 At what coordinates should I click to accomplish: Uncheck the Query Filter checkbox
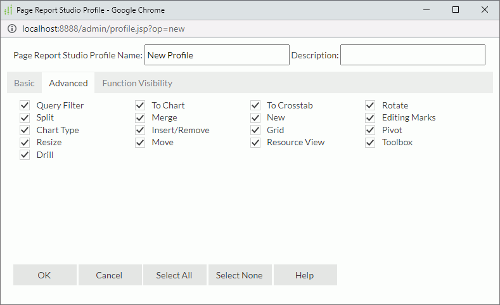click(25, 105)
